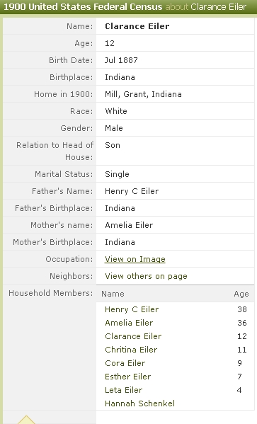Select Clarance Eiler in household members list
The width and height of the screenshot is (257, 424).
(133, 336)
